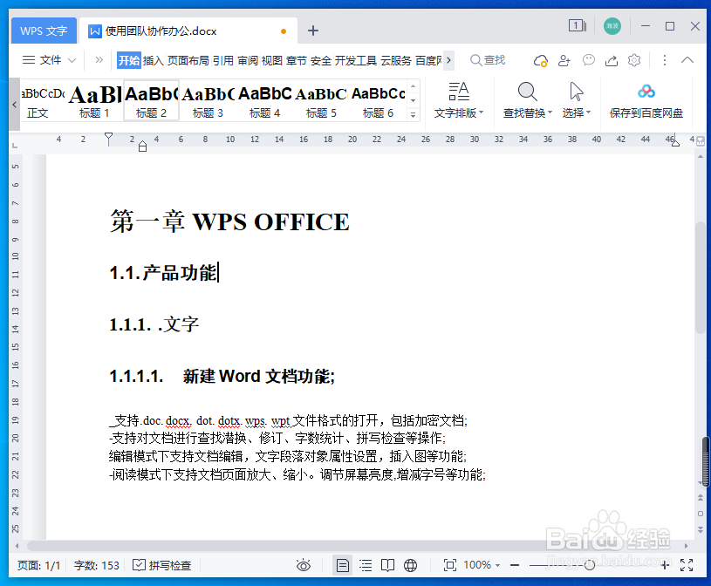Click the horizontal scrollbar at bottom
The width and height of the screenshot is (711, 586).
[353, 546]
